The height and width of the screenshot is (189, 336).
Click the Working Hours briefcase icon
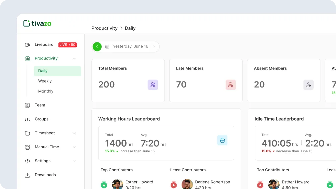click(222, 140)
